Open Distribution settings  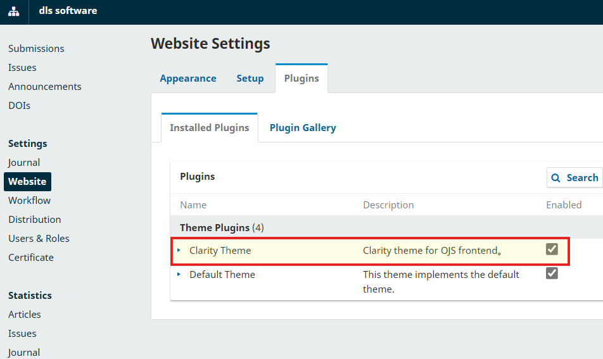(x=35, y=220)
